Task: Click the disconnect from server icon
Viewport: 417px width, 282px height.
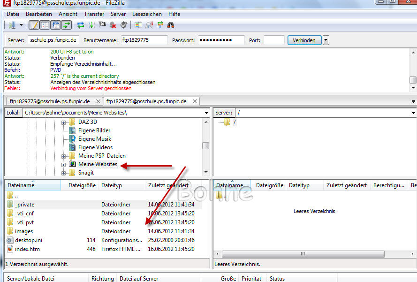Action: 113,25
